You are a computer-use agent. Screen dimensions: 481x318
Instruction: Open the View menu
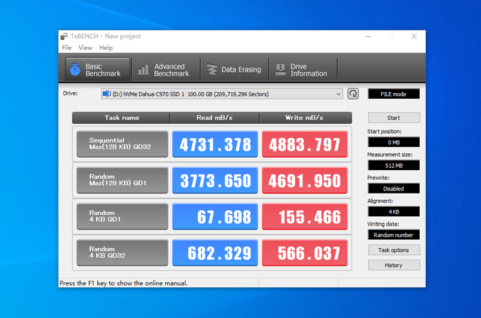[85, 47]
